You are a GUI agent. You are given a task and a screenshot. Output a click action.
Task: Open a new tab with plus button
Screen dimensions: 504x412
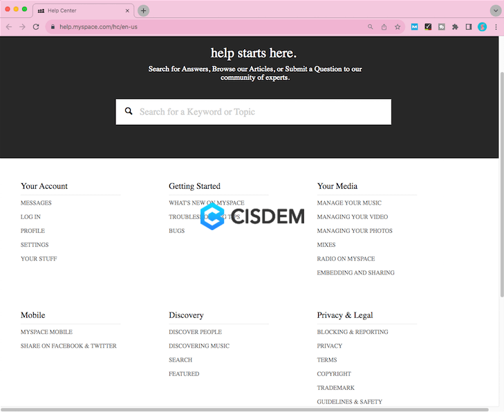(x=143, y=10)
